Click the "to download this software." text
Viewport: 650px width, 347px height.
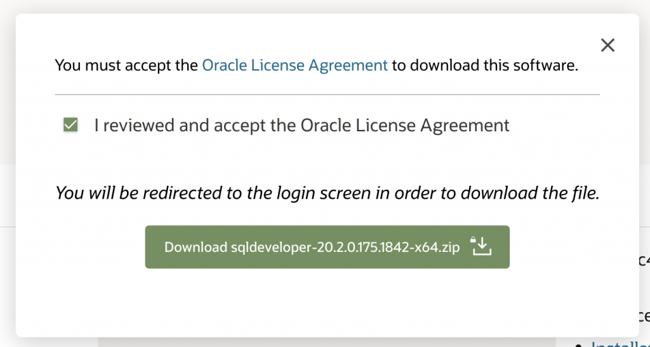(x=485, y=65)
